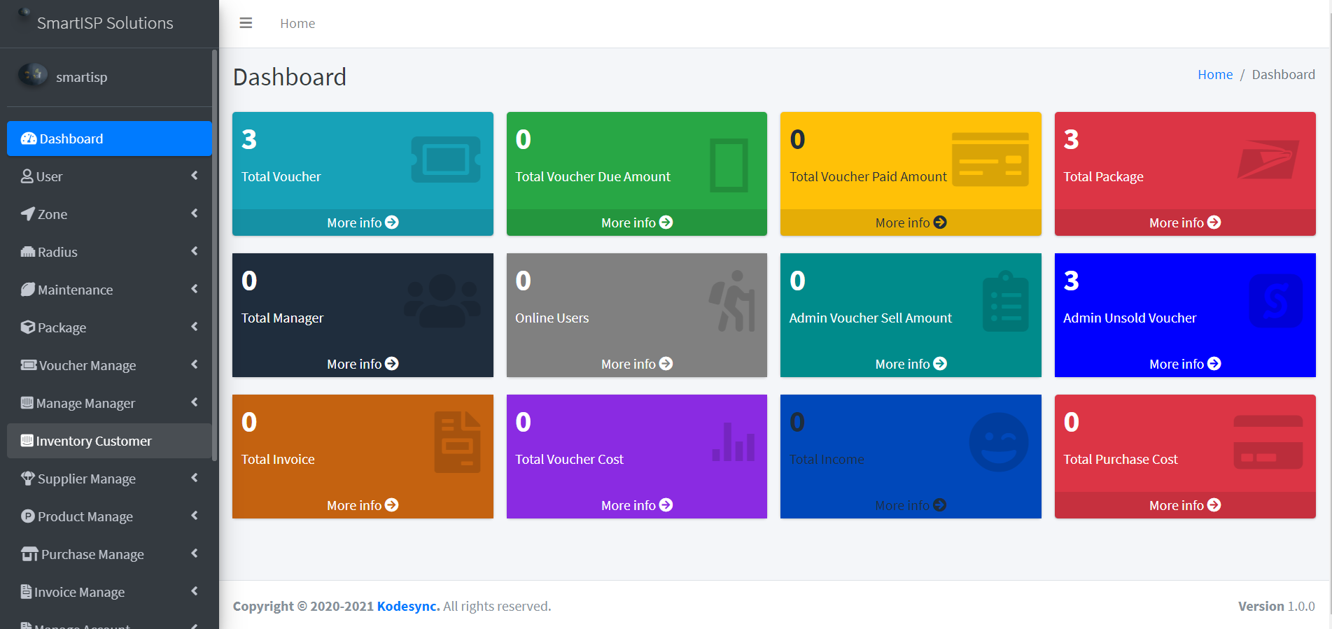Click the Product Manage circle-P icon
Screen dimensions: 1332x629
coord(28,516)
